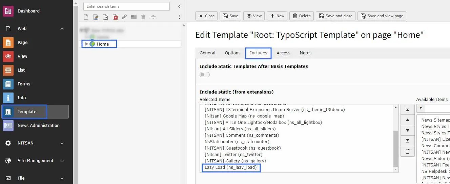Select [NITSAN] Gallery (ns_gallery) item

coord(235,161)
